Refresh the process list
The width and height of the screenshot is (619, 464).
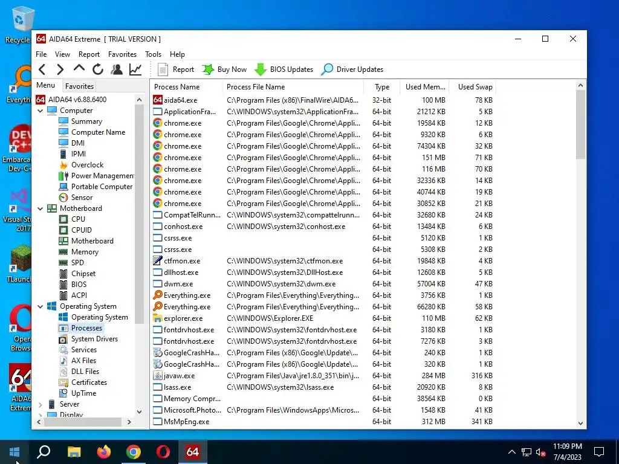98,70
